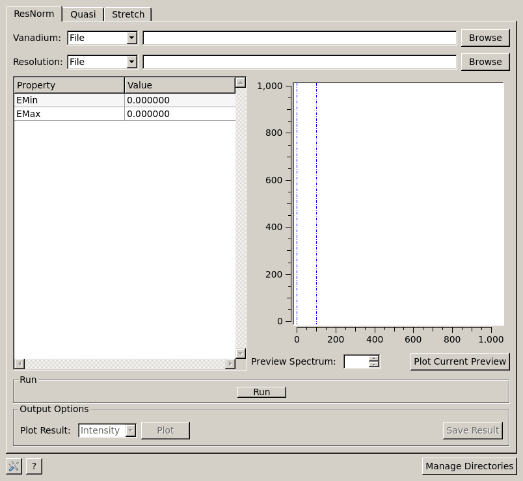Browse for a Vanadium file
Image resolution: width=523 pixels, height=481 pixels.
tap(485, 38)
